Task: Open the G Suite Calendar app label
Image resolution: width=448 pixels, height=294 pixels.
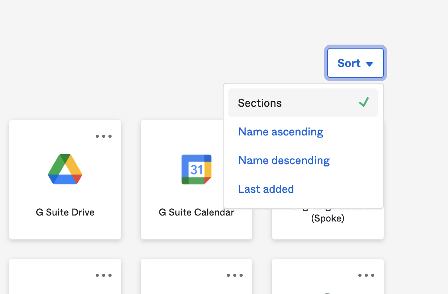Action: coord(196,212)
